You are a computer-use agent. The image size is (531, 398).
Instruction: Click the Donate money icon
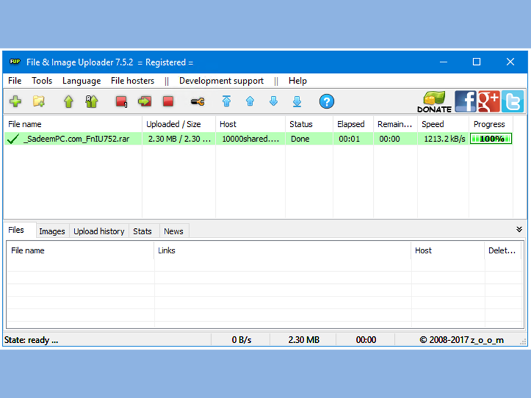[x=435, y=101]
